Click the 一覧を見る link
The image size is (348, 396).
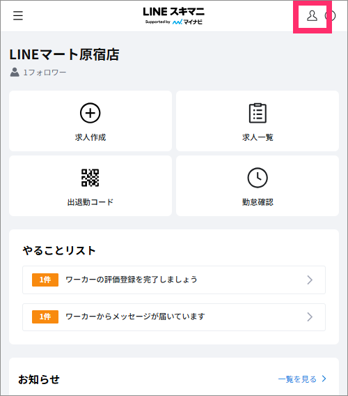click(x=297, y=379)
